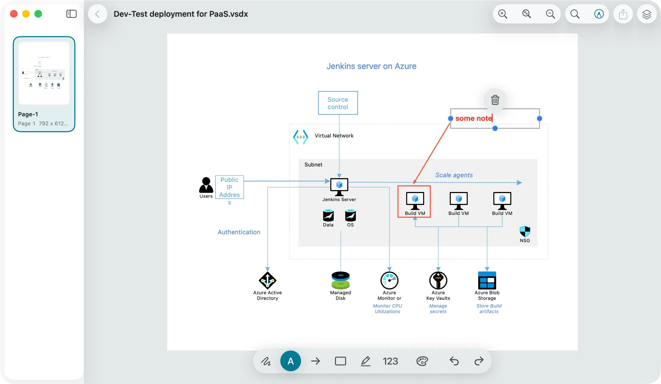Click the Jenkins Server VM icon
Screen dimensions: 661x384
tap(339, 187)
